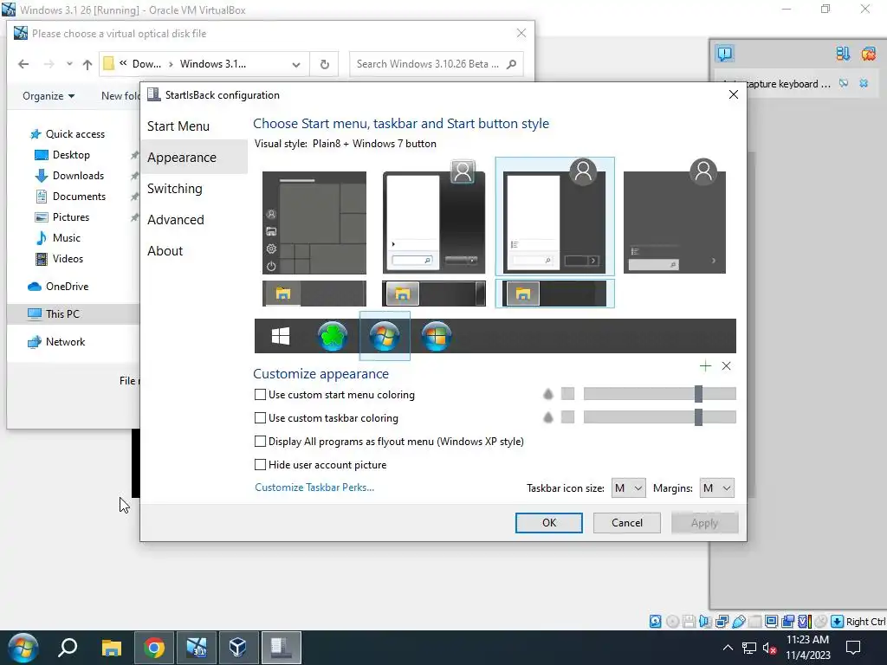887x665 pixels.
Task: Open the Taskbar icon size dropdown
Action: pos(629,488)
